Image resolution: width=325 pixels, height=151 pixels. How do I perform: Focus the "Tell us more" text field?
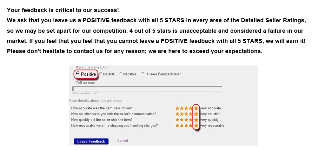(x=147, y=89)
